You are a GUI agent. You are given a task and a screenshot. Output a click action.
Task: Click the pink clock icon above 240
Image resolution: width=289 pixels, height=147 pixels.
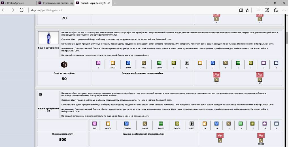point(95,124)
